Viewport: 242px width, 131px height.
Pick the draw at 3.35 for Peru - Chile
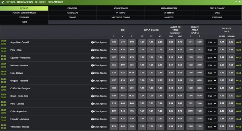[122, 50]
